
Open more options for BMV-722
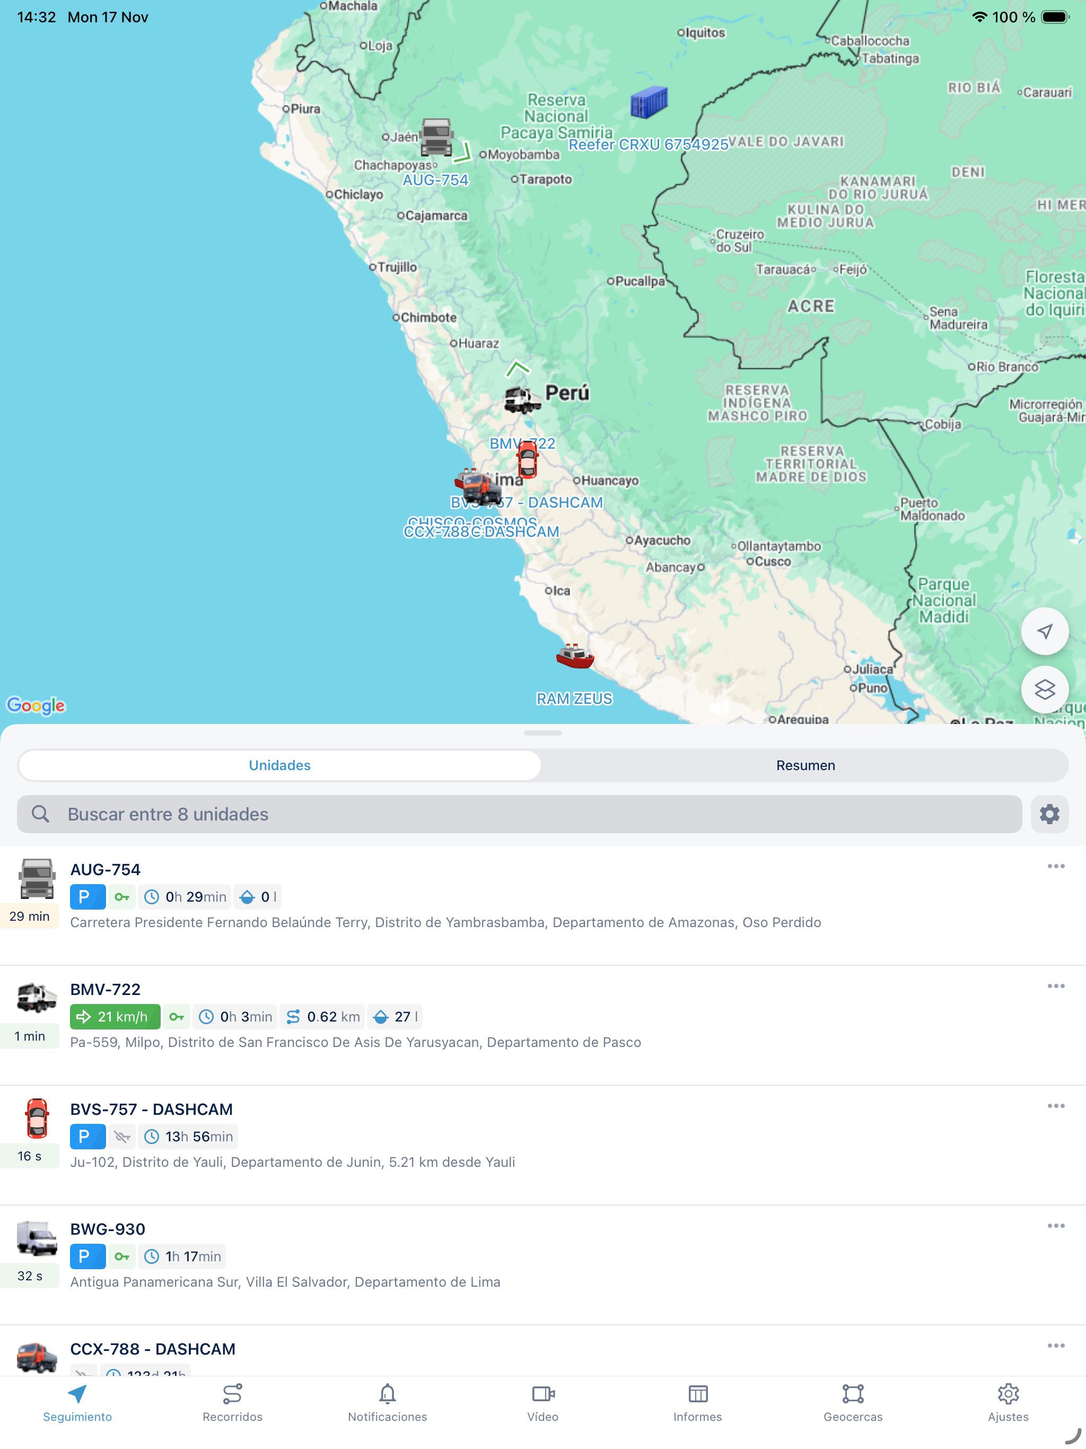tap(1056, 986)
